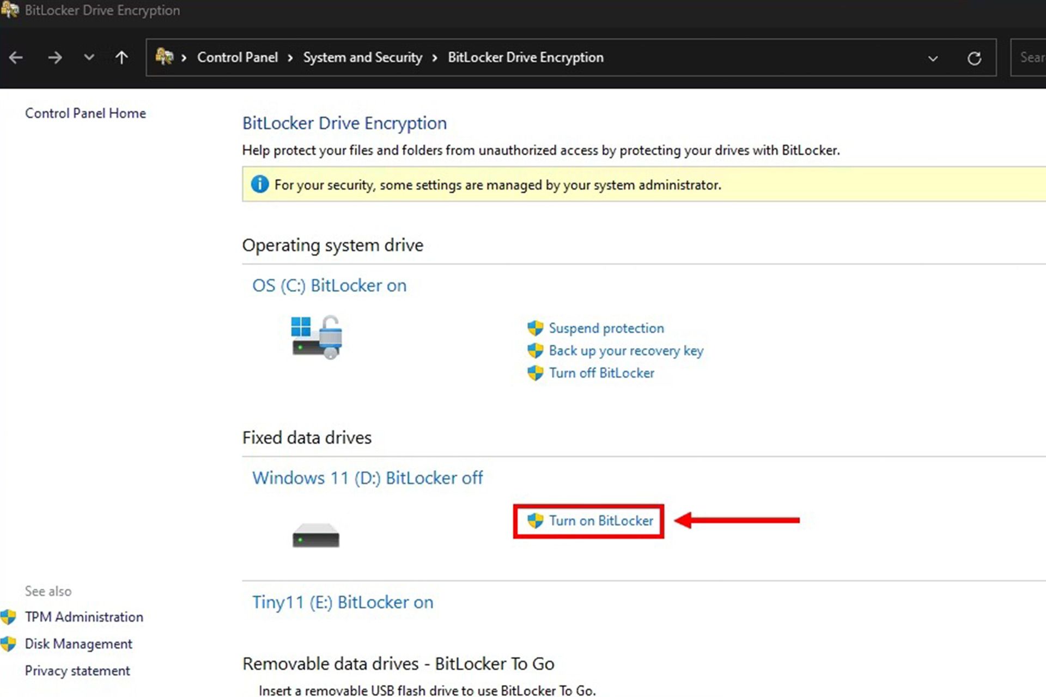Click BitLocker title bar app icon
The width and height of the screenshot is (1046, 697).
point(10,10)
